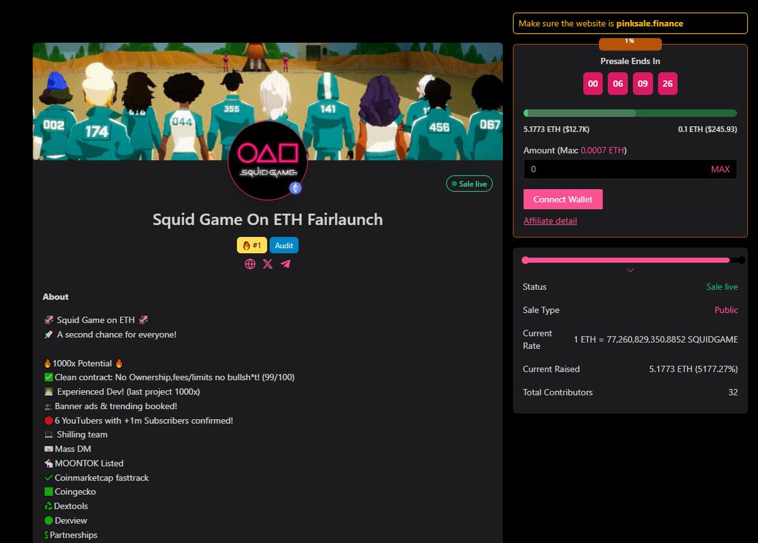
Task: Open the Telegram paper-plane icon
Action: point(286,264)
